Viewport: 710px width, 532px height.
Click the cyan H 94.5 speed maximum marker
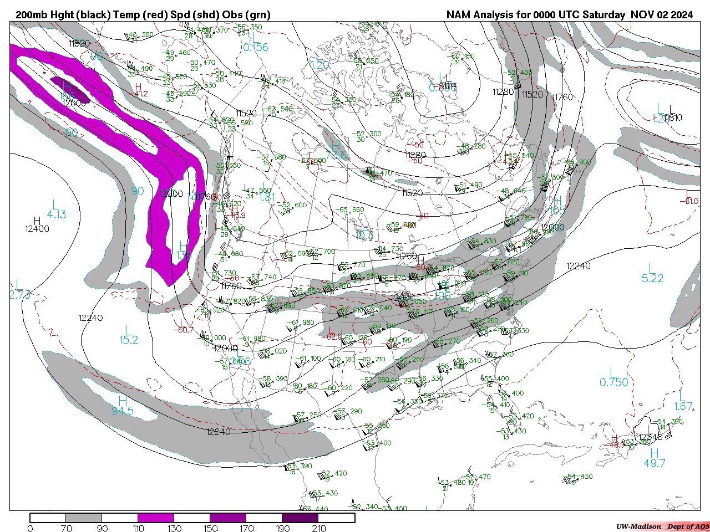(x=123, y=406)
